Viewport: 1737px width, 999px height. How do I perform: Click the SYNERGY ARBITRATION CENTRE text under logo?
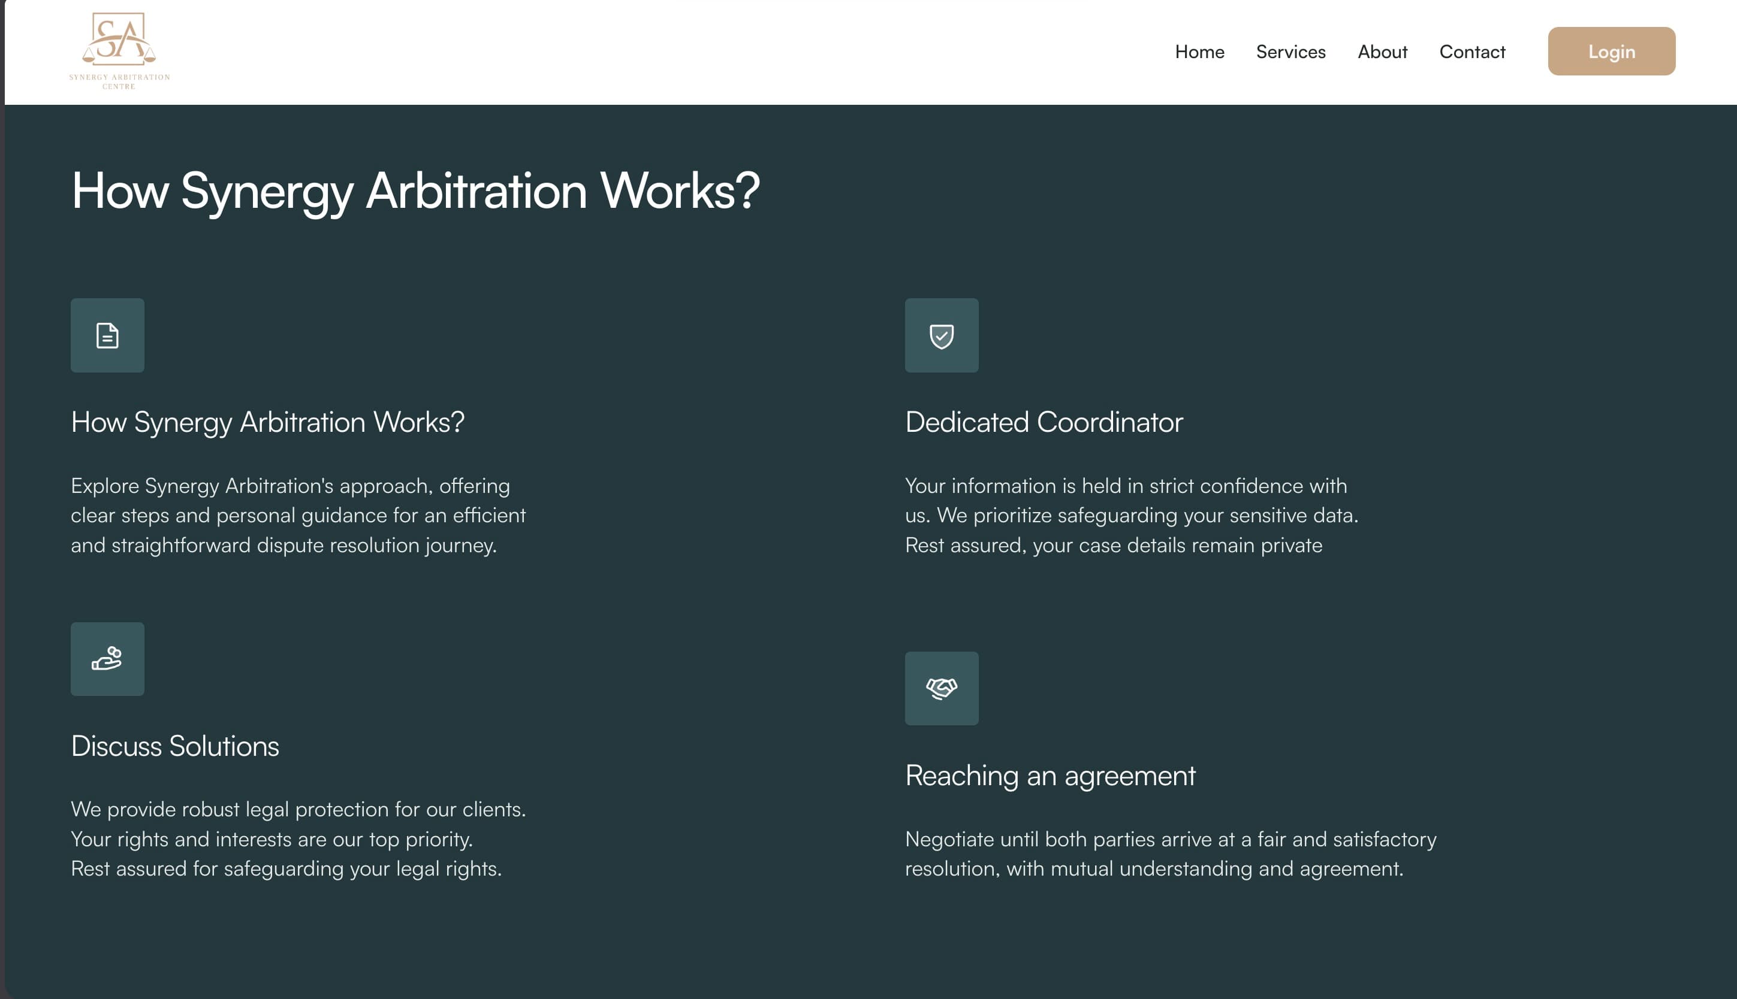(x=119, y=81)
